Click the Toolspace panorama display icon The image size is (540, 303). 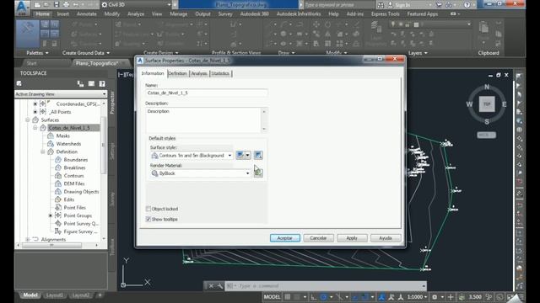[91, 83]
